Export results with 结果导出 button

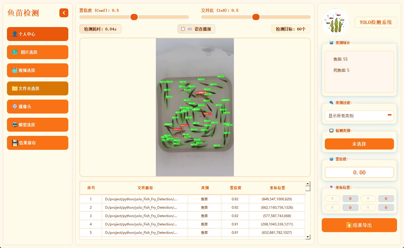(359, 225)
